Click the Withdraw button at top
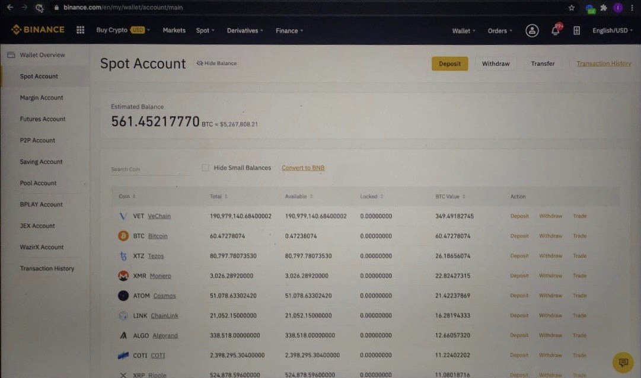This screenshot has width=641, height=378. coord(496,63)
